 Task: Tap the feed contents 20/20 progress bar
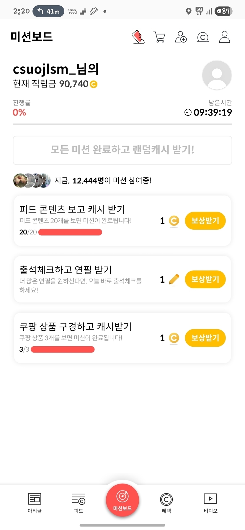(x=70, y=232)
